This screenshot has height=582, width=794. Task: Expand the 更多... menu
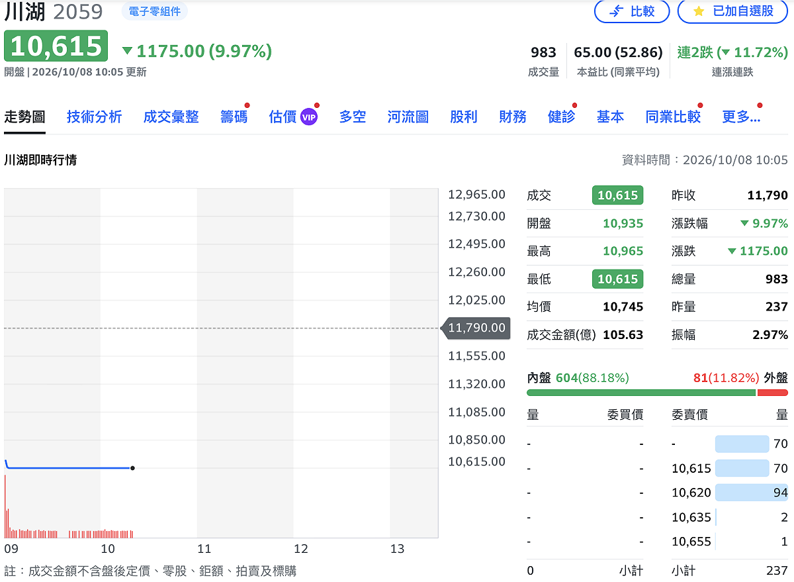coord(741,117)
